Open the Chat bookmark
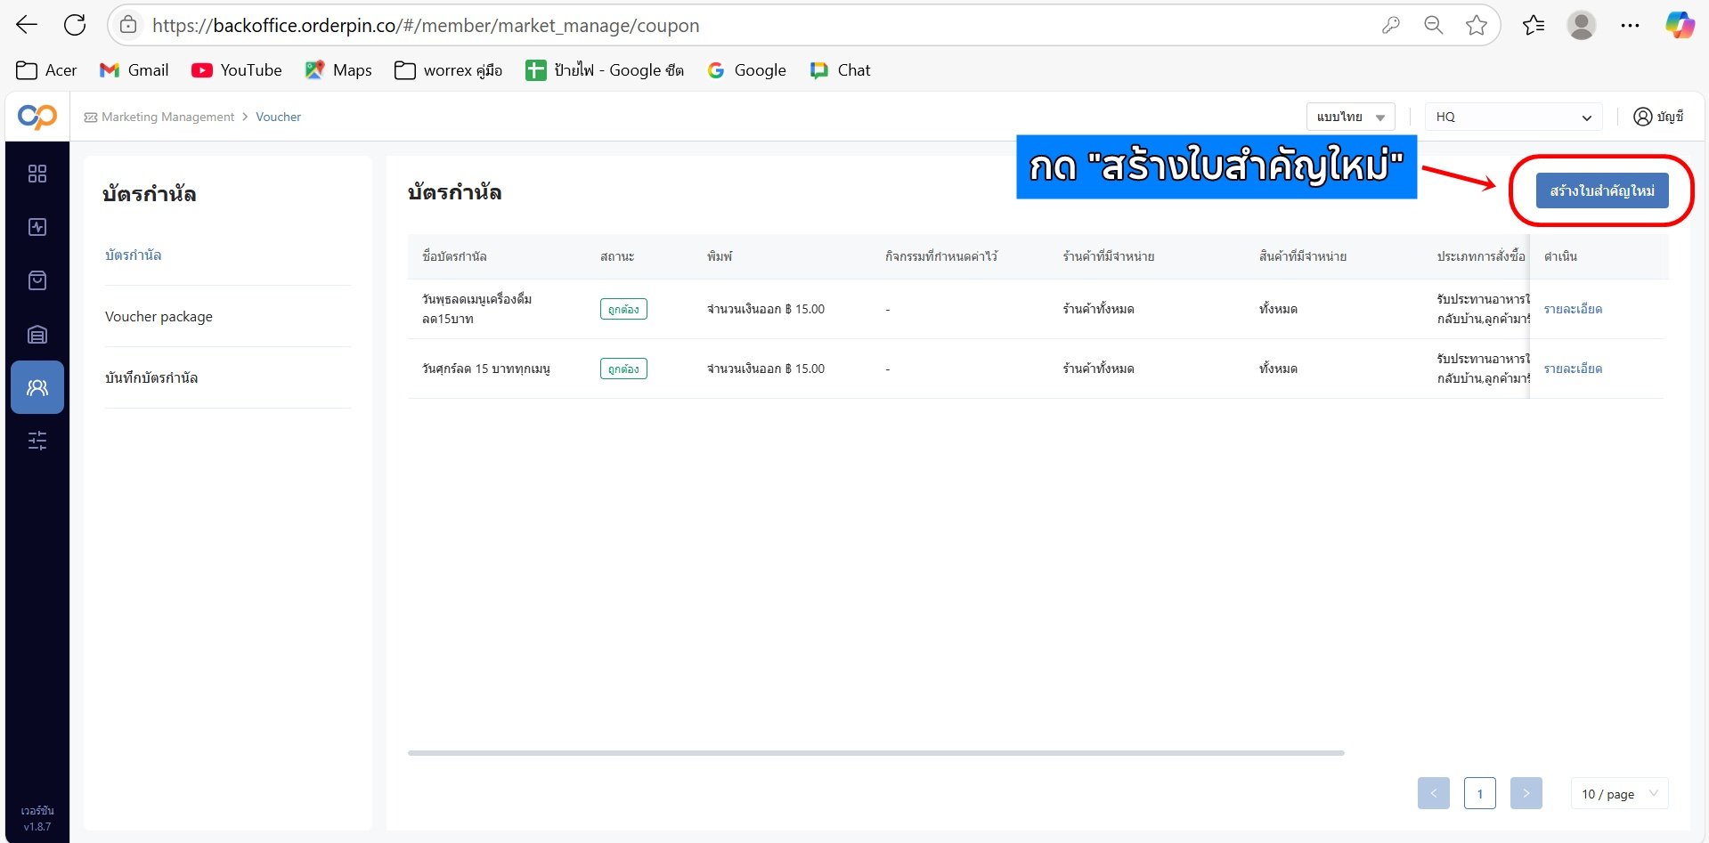The height and width of the screenshot is (843, 1709). pyautogui.click(x=841, y=70)
